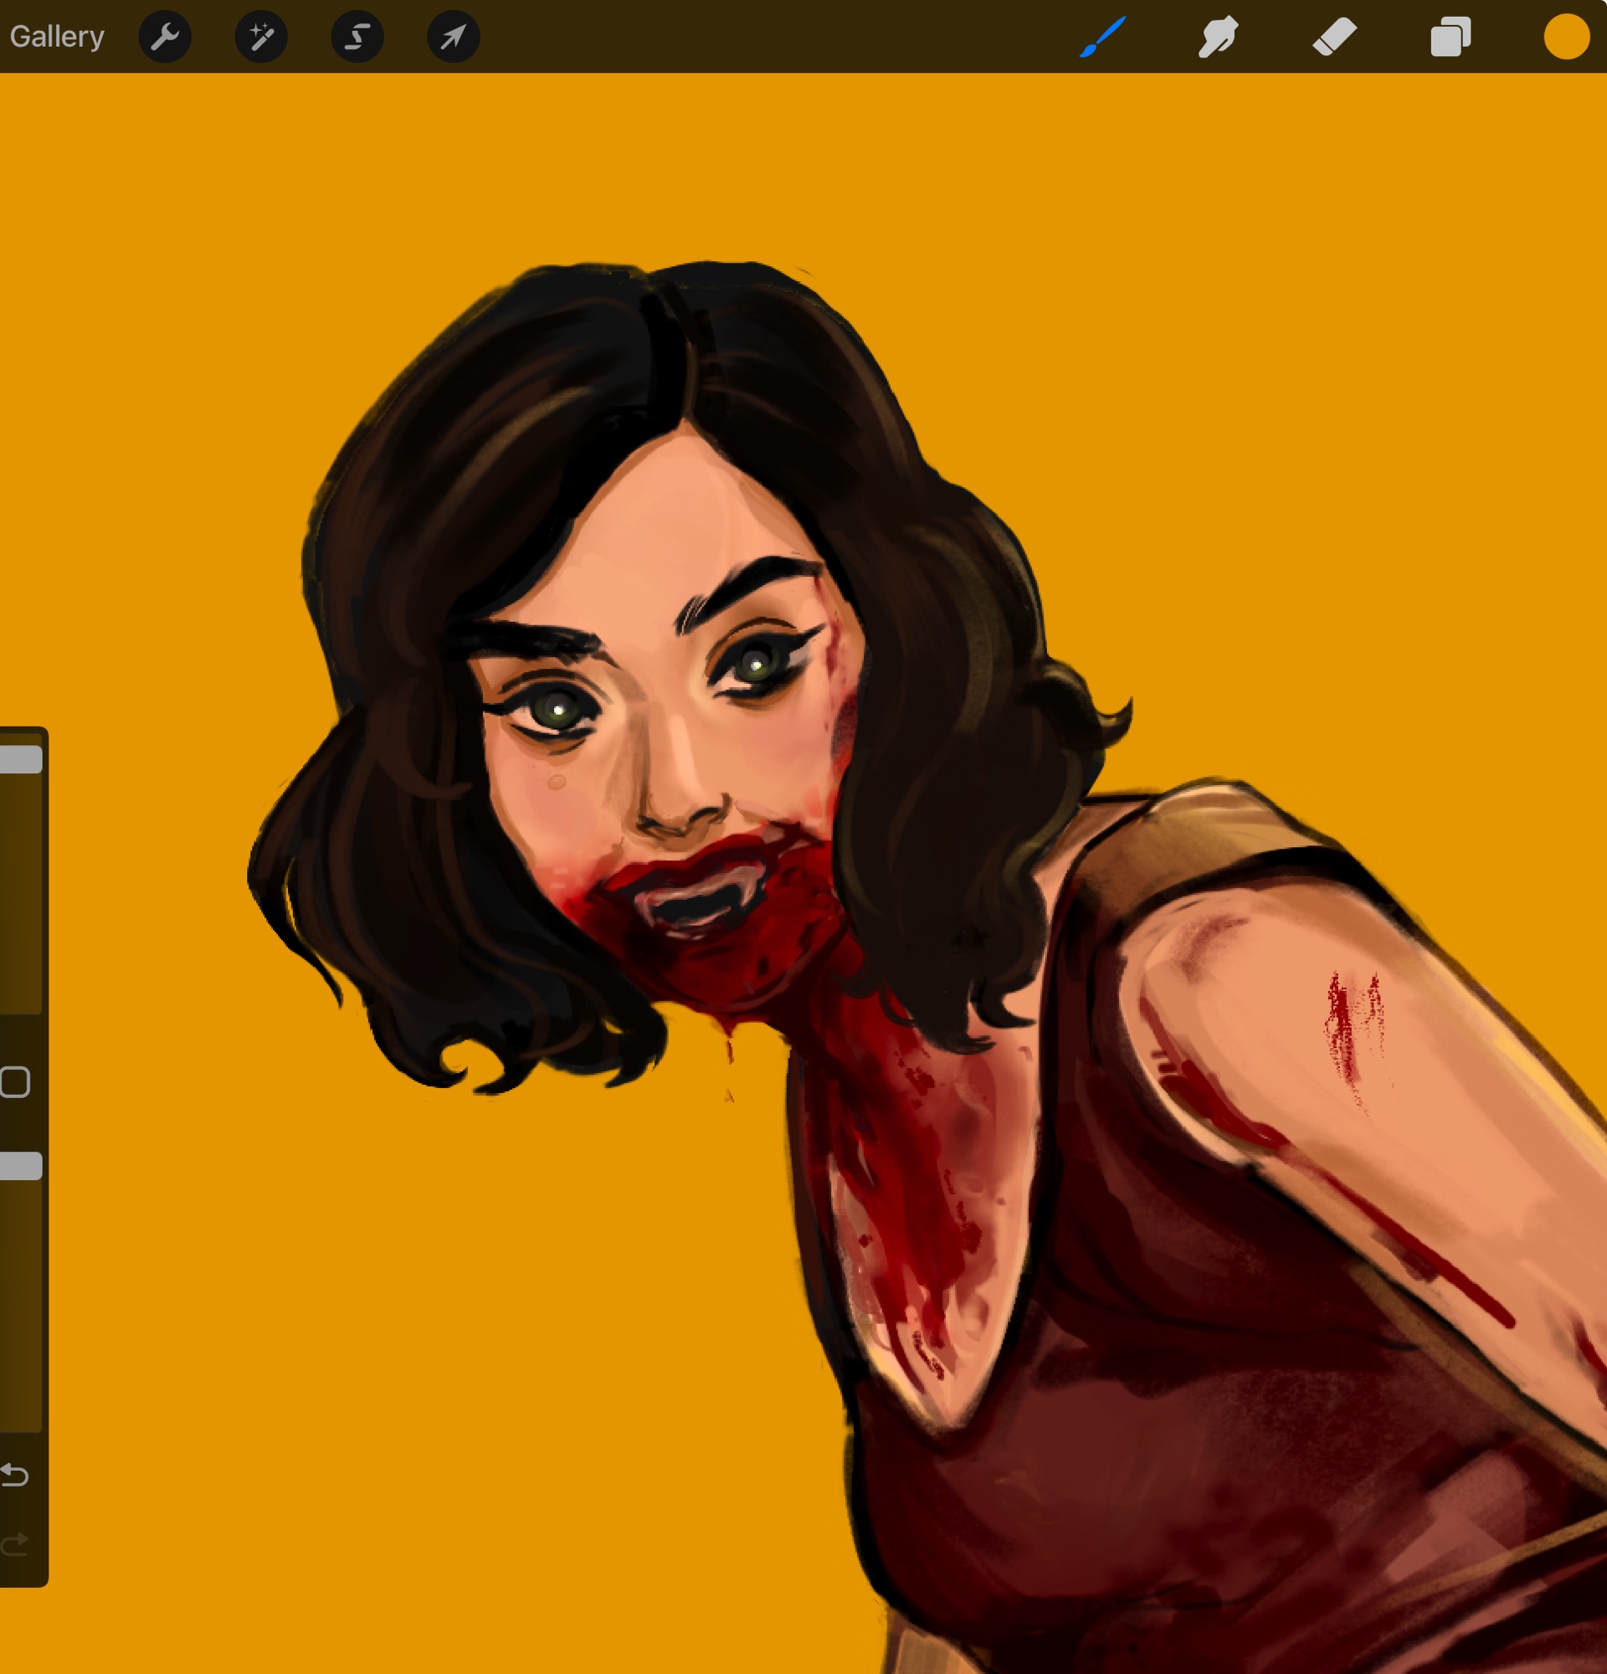Tap the square Modify button in sidebar
Image resolution: width=1607 pixels, height=1674 pixels.
(15, 1082)
